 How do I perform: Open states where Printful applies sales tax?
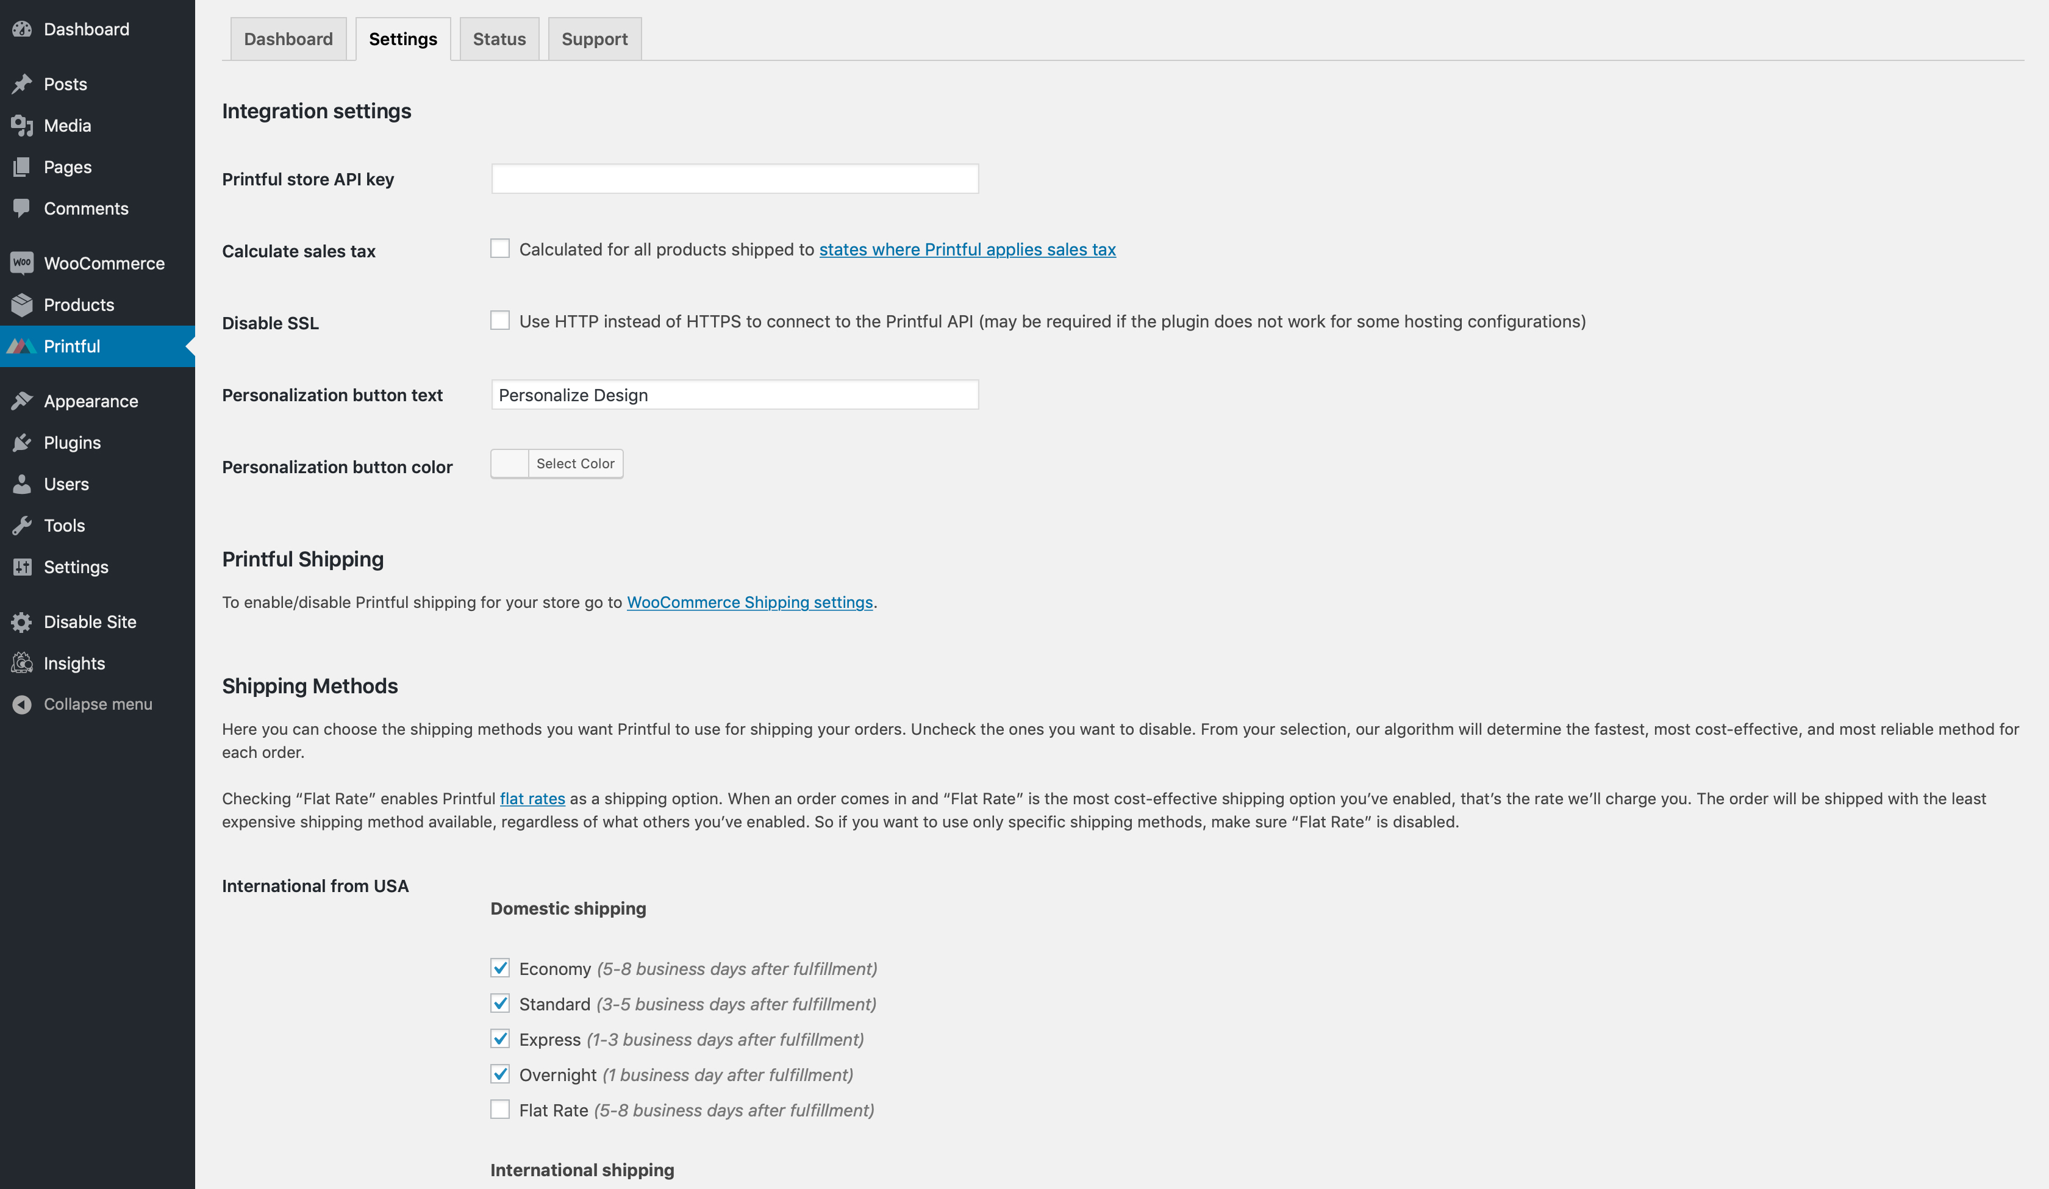coord(968,249)
